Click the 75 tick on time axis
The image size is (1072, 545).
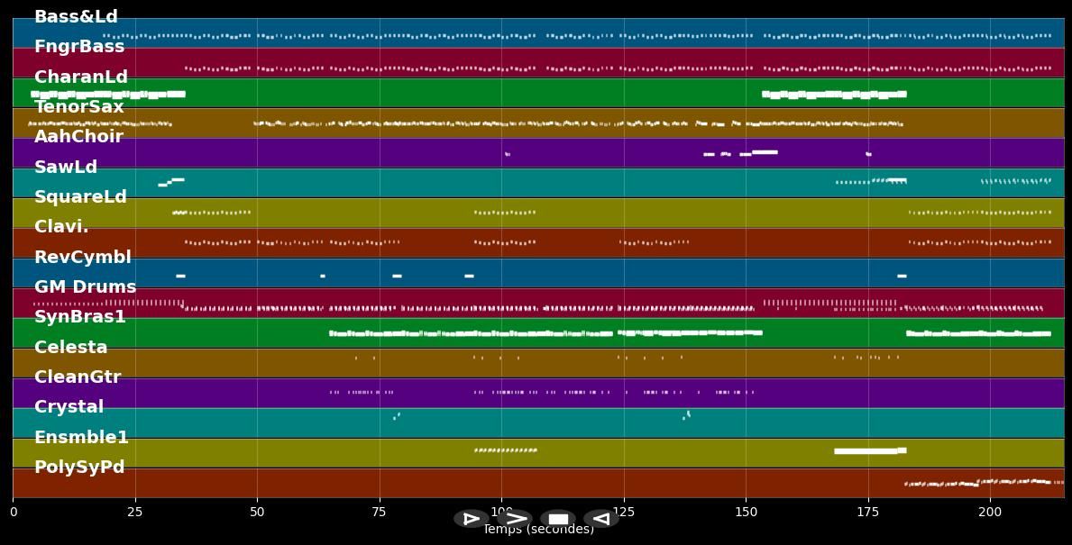tap(380, 513)
